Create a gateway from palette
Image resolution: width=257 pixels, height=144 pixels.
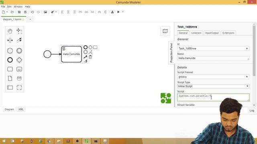point(19,60)
